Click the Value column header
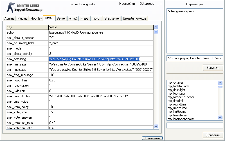 [x=101, y=27]
